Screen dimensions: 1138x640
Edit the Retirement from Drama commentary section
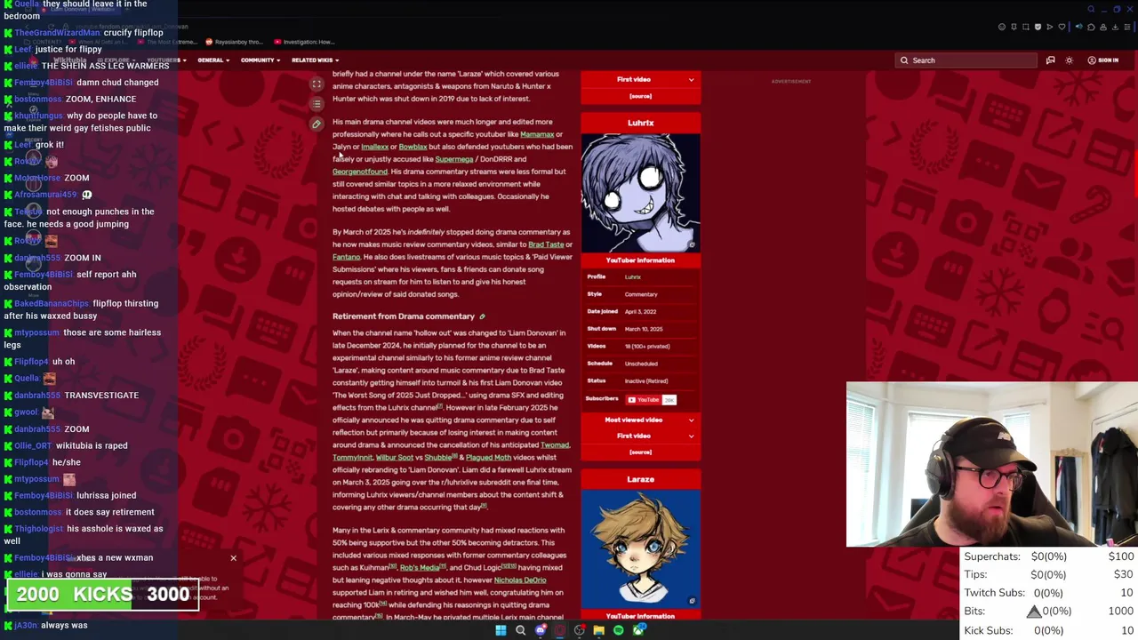coord(482,316)
